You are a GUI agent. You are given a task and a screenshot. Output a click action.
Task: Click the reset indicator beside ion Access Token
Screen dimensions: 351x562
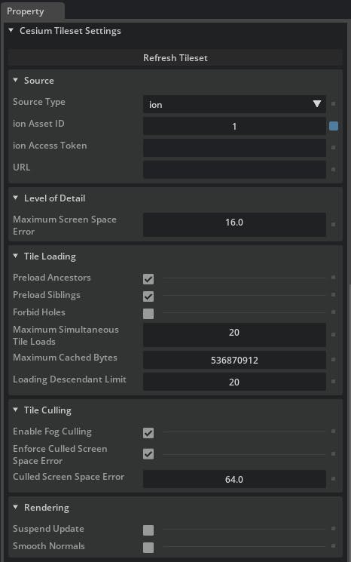333,147
